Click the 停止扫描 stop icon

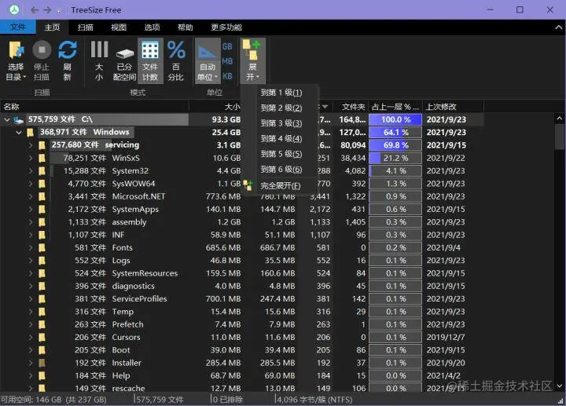pyautogui.click(x=42, y=49)
